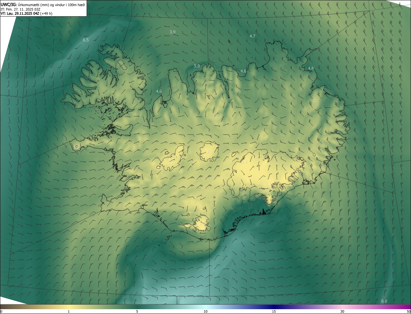The width and height of the screenshot is (411, 314).
Task: Click the '10' tick on the colour scale
Action: [x=205, y=311]
